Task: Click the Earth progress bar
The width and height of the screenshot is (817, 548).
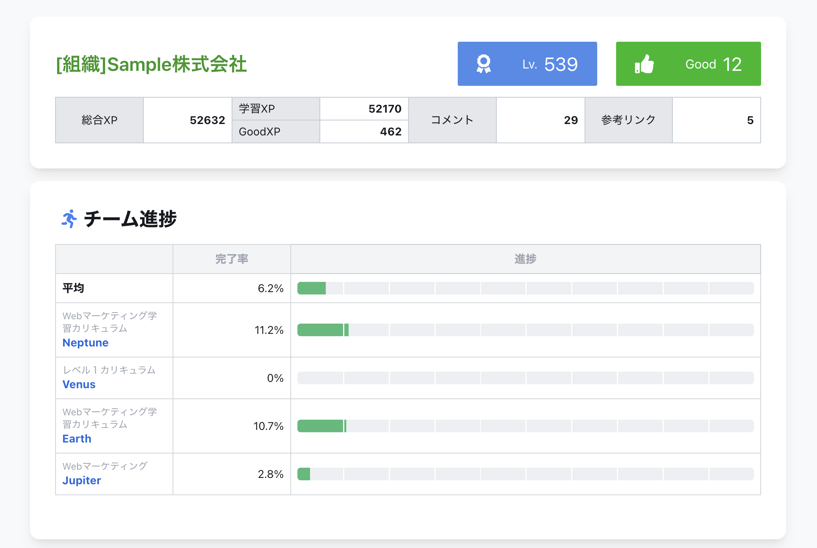Action: point(525,426)
